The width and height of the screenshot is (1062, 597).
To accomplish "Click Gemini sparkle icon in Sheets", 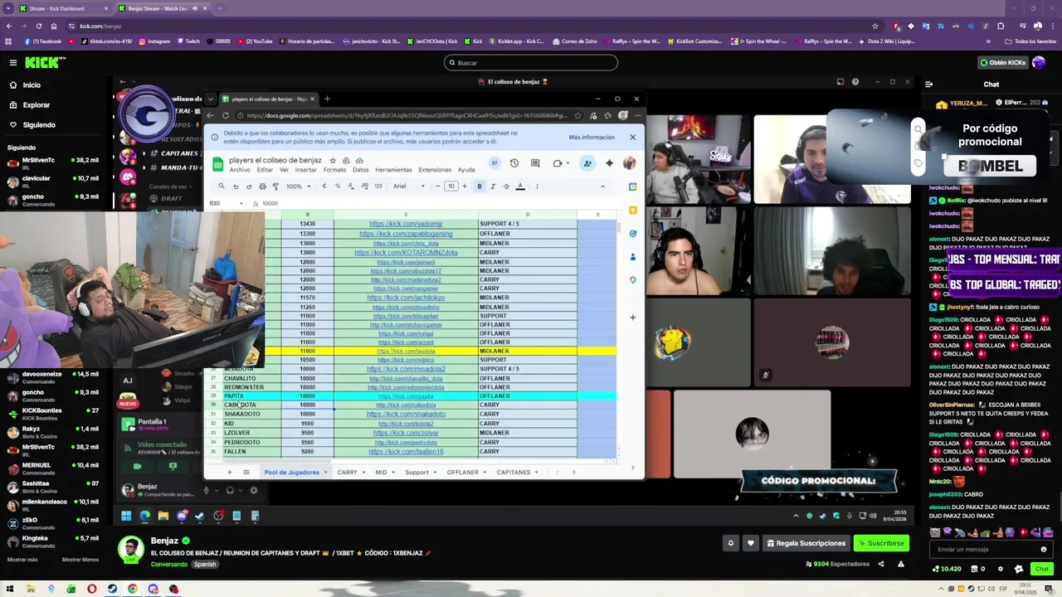I will click(609, 163).
